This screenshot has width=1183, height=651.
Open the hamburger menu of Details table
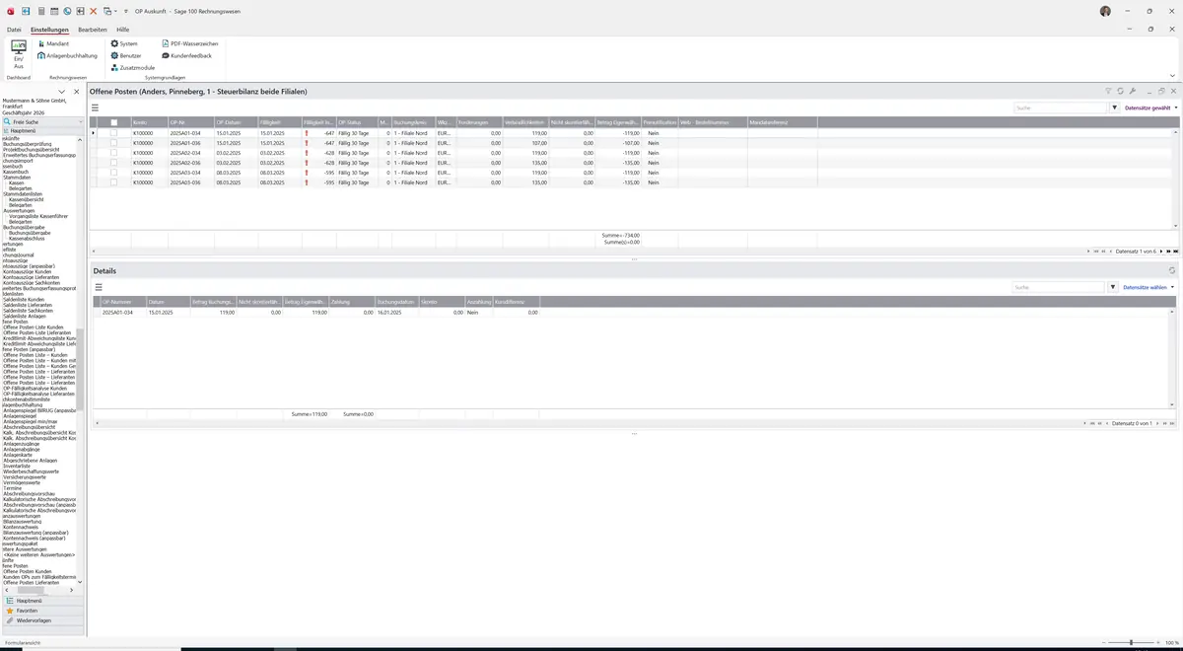[x=99, y=287]
